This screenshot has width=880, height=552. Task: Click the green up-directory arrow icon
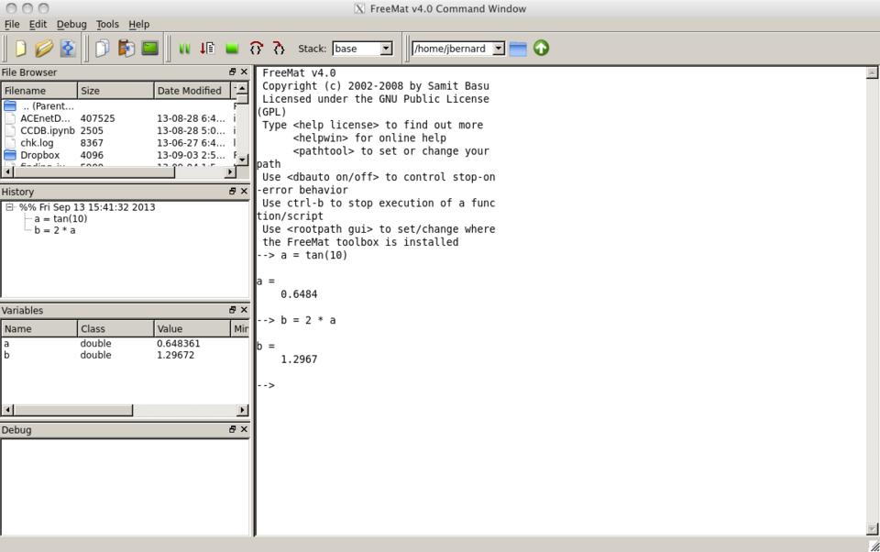click(x=541, y=49)
